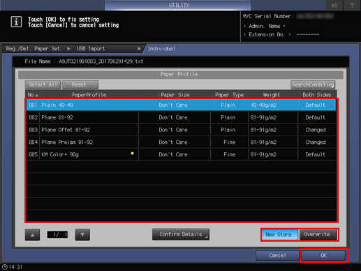Click yellow marker on KM Color+ 90g row
The width and height of the screenshot is (361, 271).
tap(132, 154)
